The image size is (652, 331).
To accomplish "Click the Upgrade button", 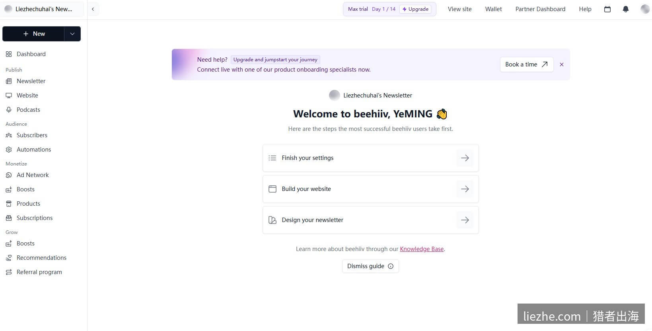I will point(415,9).
